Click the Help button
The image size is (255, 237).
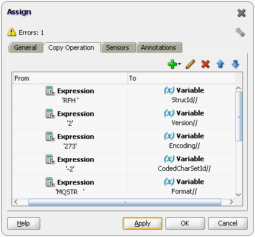tap(23, 223)
